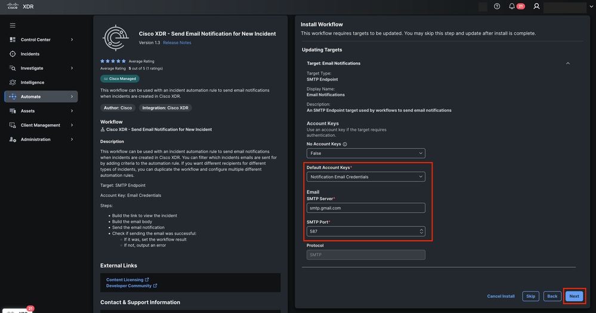596x313 pixels.
Task: Open the Developer Community link
Action: point(129,286)
